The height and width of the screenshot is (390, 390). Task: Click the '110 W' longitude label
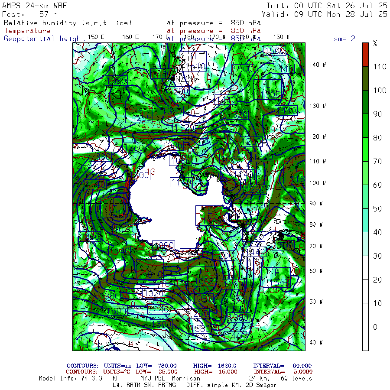tap(317, 161)
